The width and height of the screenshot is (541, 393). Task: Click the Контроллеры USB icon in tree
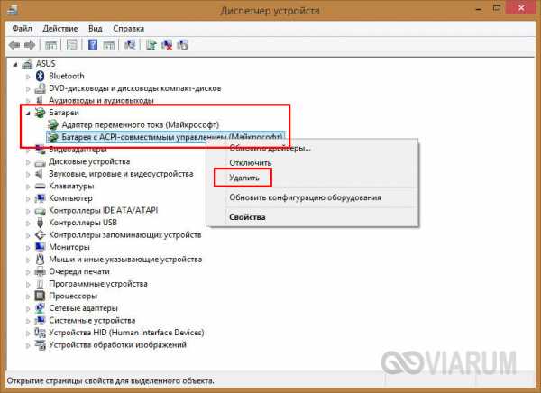point(39,223)
